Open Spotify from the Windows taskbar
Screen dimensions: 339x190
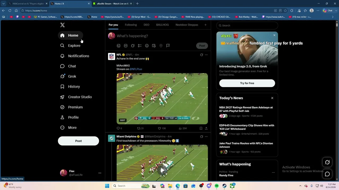pos(217,186)
